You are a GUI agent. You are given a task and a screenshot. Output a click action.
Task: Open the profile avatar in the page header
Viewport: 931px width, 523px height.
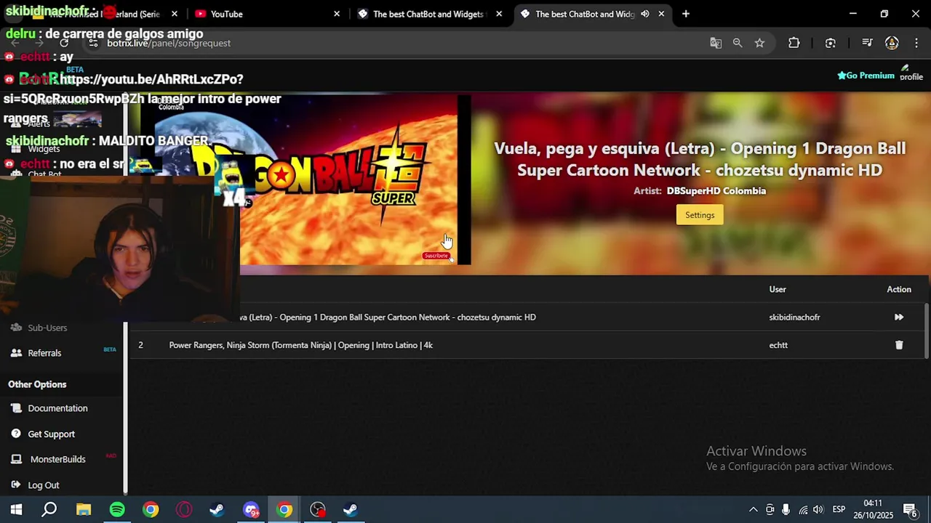click(x=911, y=73)
